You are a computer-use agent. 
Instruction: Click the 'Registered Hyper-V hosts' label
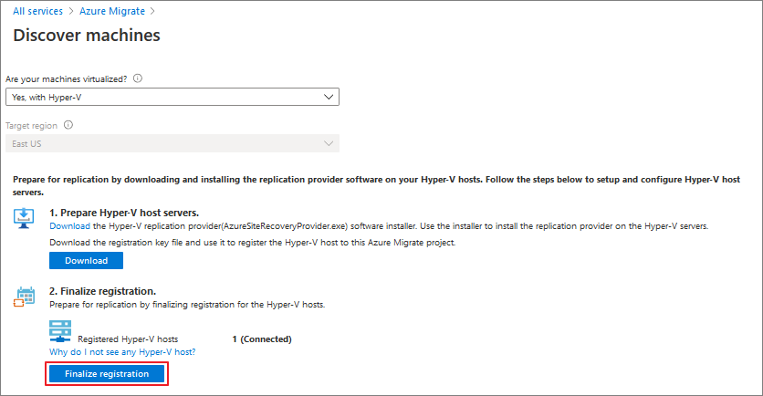coord(128,339)
